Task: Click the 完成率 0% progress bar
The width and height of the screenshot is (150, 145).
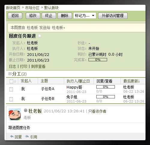Action: coord(98,60)
